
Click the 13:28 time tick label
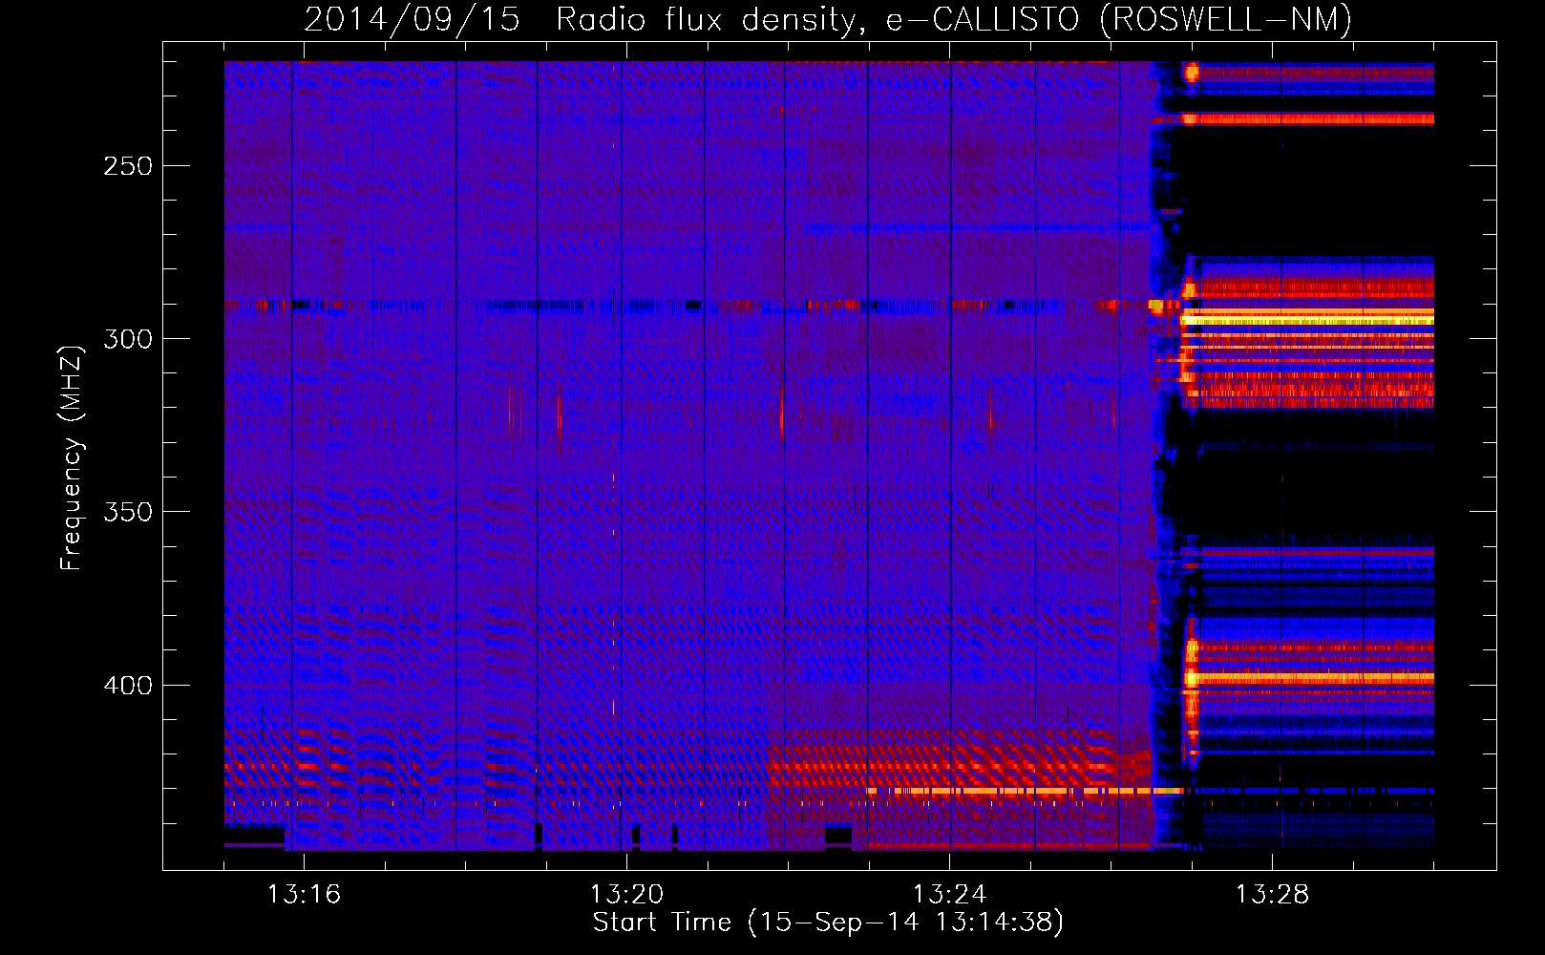(x=1272, y=894)
